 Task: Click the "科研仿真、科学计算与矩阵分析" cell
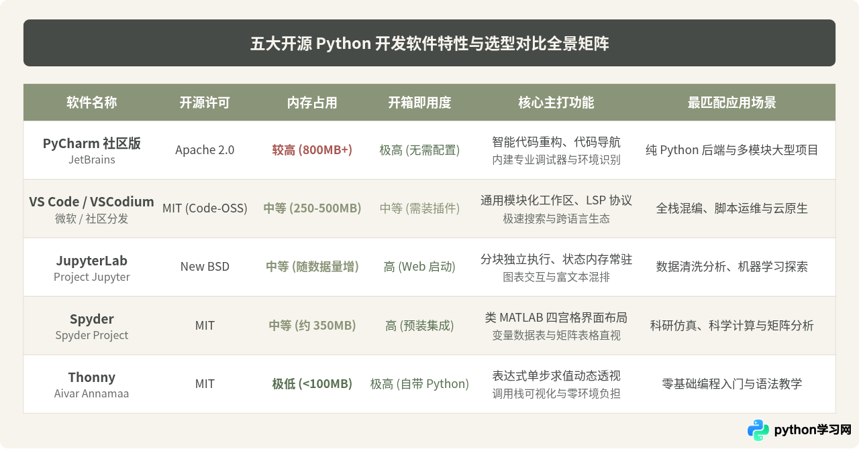[732, 325]
